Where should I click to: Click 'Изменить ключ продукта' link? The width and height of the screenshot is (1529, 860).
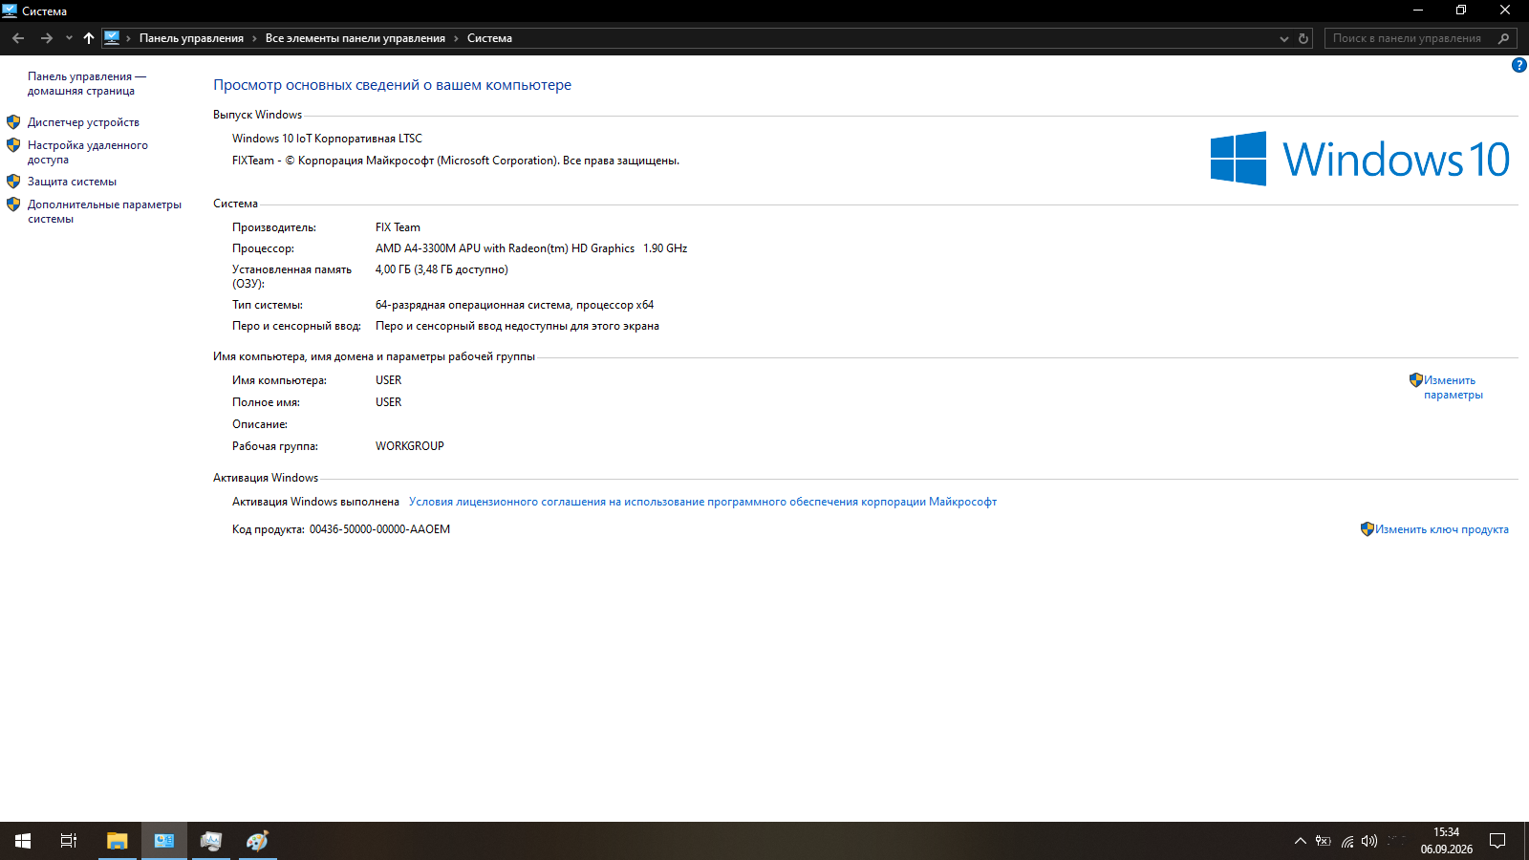click(x=1441, y=529)
